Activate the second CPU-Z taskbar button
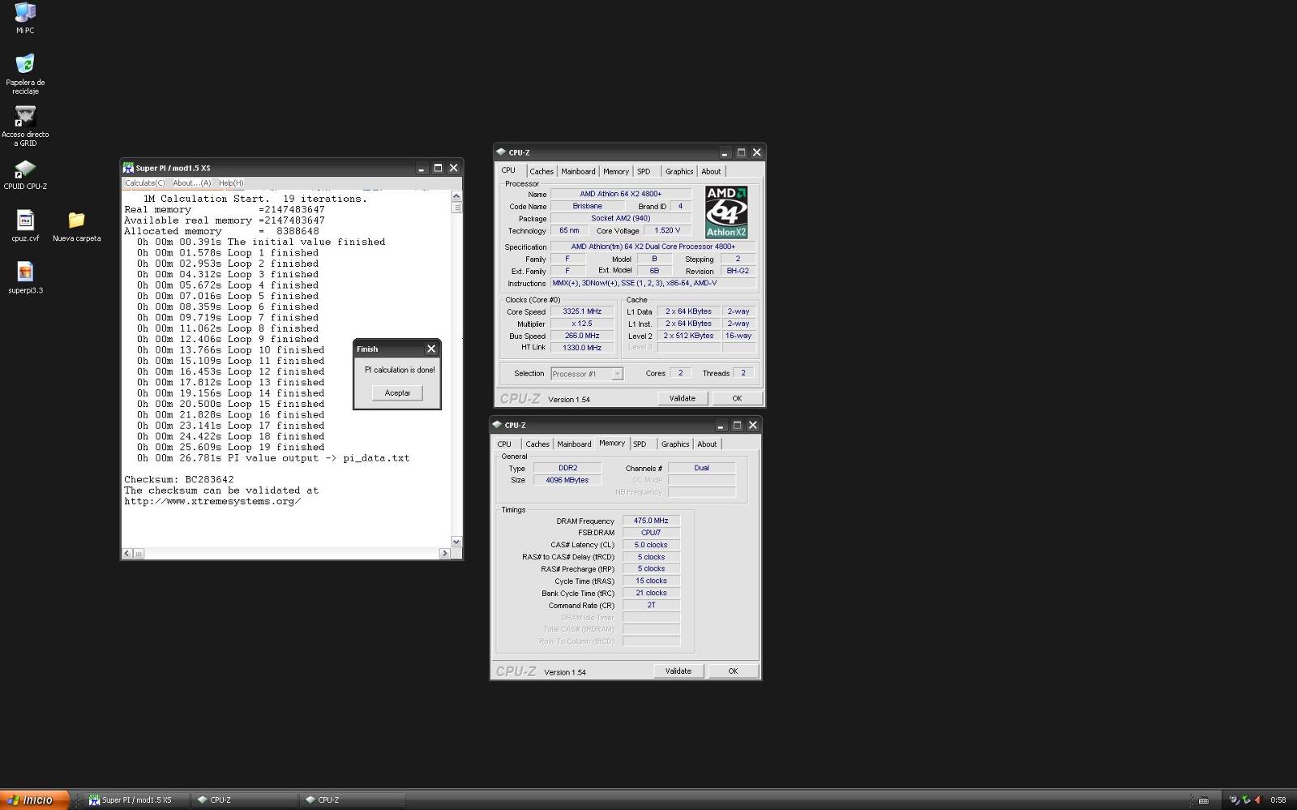This screenshot has height=810, width=1297. coord(353,799)
